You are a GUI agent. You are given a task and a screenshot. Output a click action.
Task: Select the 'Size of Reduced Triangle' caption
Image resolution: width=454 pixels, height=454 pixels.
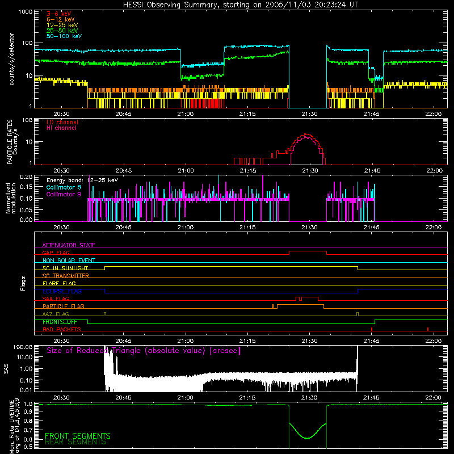coord(144,351)
